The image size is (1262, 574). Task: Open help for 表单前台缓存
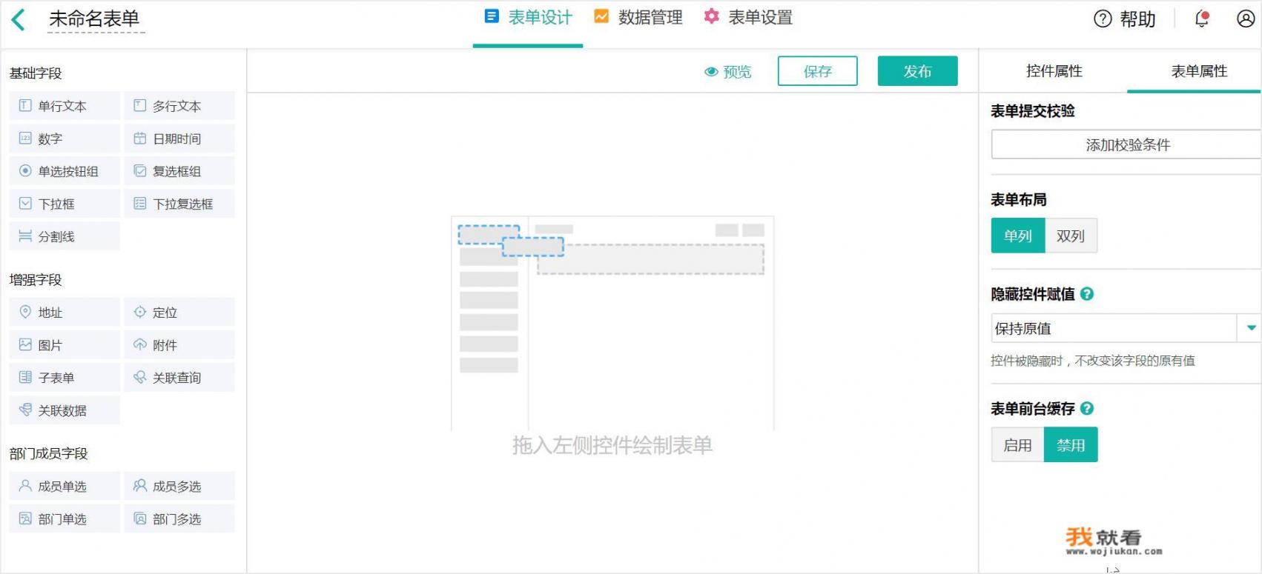click(1087, 408)
